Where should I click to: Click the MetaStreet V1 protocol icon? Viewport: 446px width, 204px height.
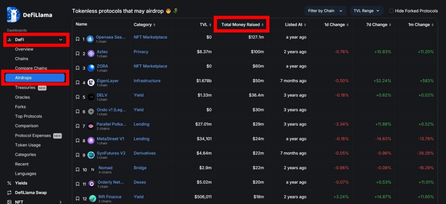(91, 140)
